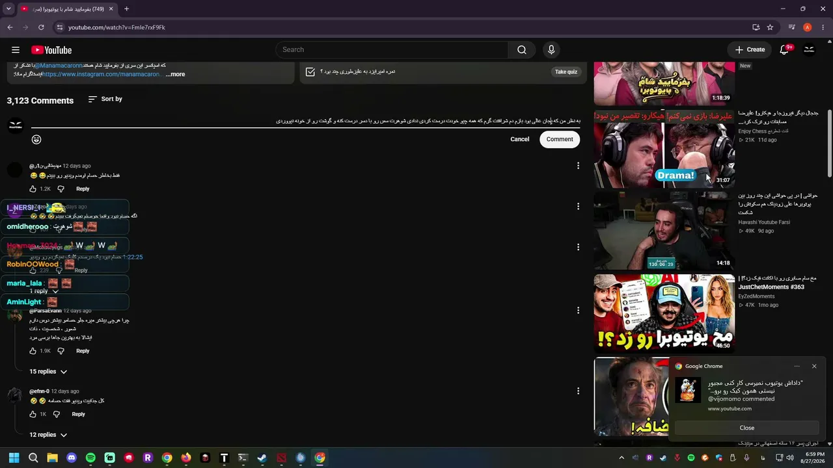Viewport: 833px width, 468px height.
Task: Click the YouTube page scrollbar
Action: click(829, 143)
